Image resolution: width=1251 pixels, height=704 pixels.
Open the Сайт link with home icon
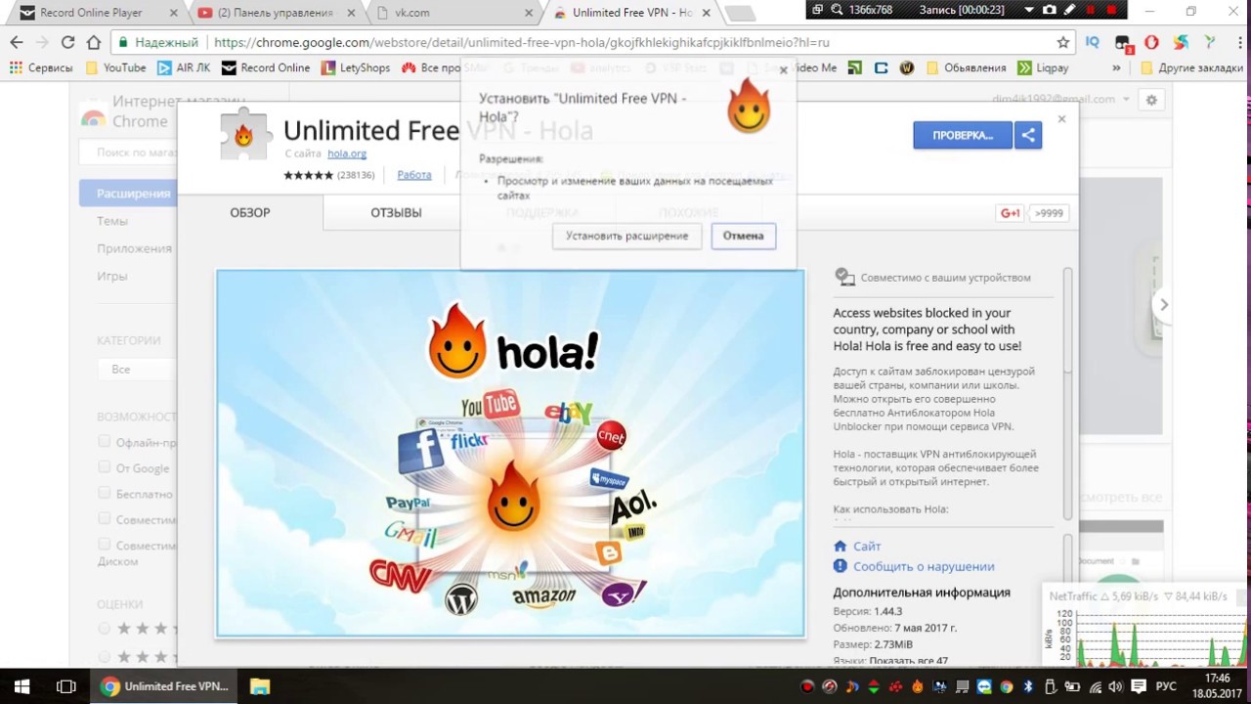point(867,546)
